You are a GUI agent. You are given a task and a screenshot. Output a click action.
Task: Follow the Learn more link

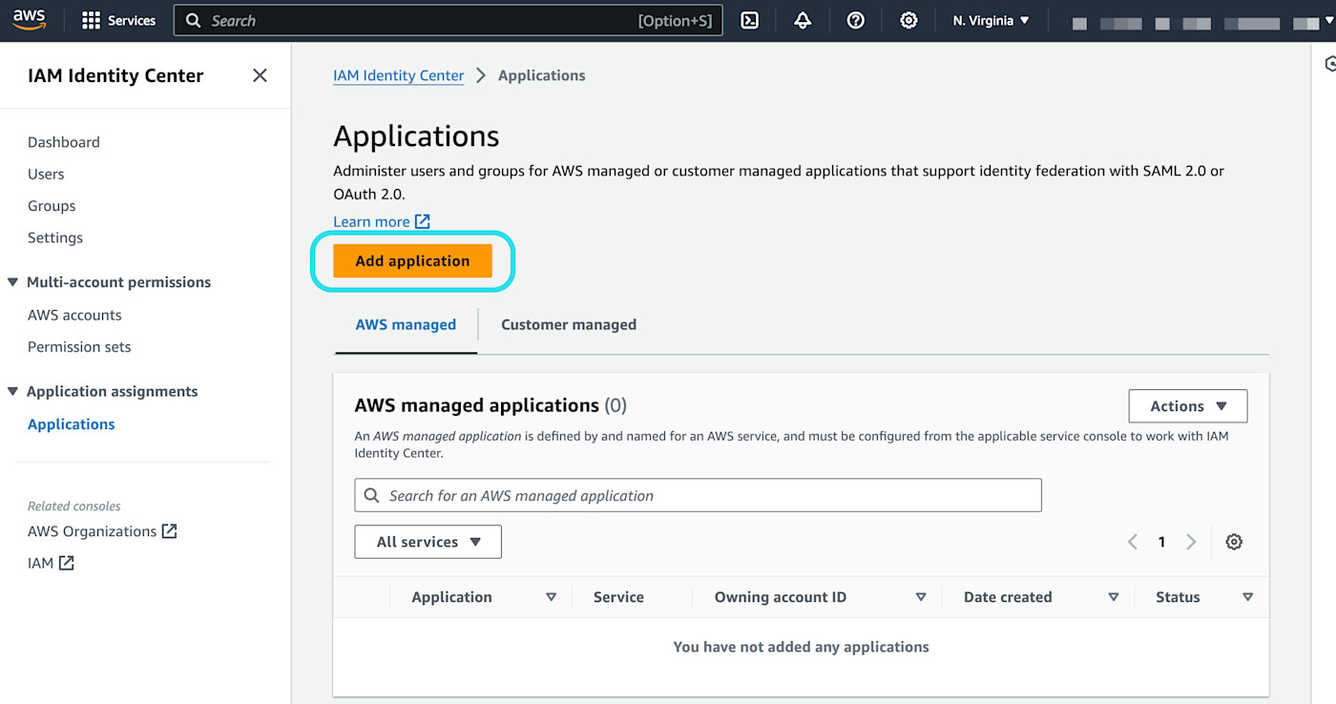(x=374, y=220)
